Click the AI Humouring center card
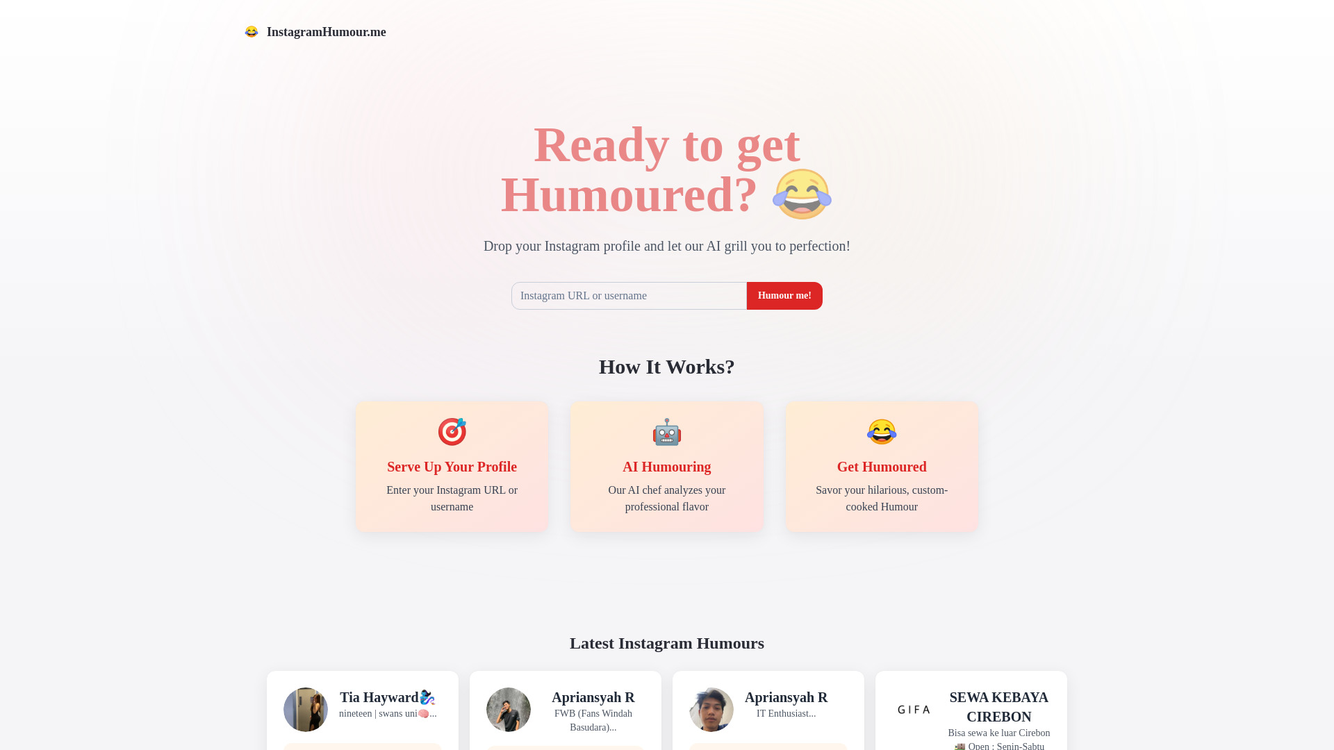1334x750 pixels. click(x=667, y=466)
